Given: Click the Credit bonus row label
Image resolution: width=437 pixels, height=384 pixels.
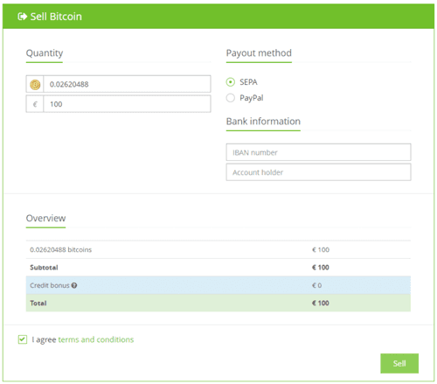Looking at the screenshot, I should (50, 285).
